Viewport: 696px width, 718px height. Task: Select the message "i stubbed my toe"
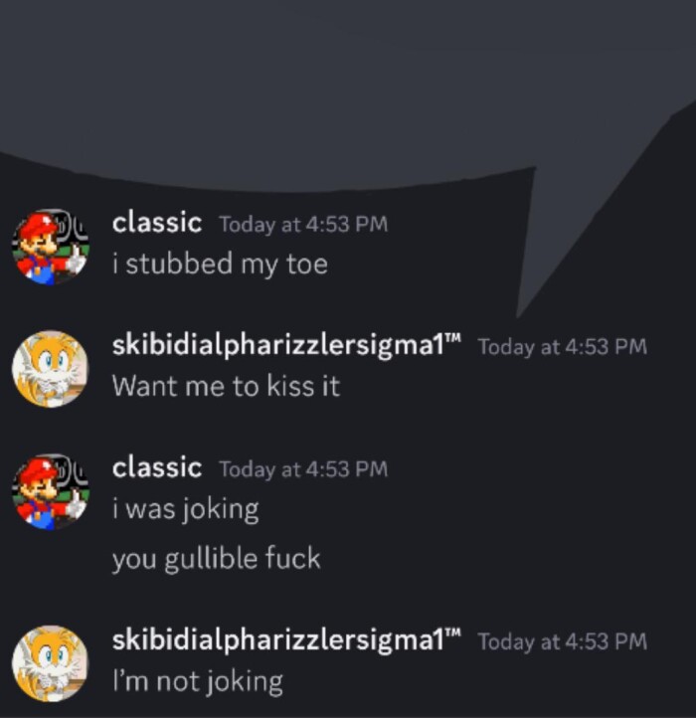[x=221, y=265]
